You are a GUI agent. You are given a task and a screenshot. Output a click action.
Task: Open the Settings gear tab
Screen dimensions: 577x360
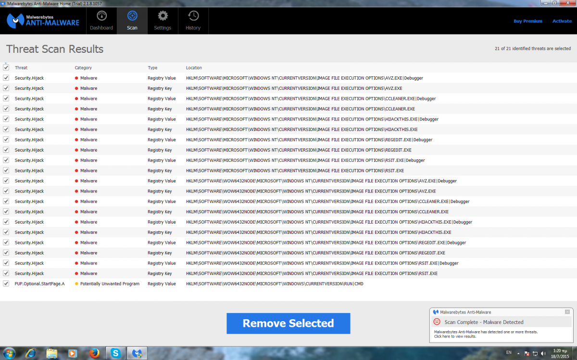pos(163,21)
